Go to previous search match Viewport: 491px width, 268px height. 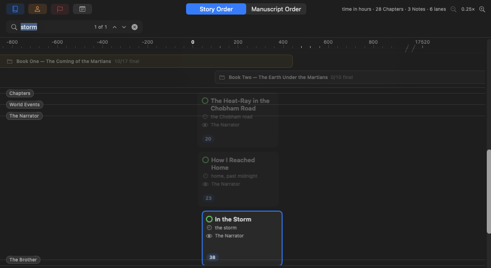click(115, 27)
